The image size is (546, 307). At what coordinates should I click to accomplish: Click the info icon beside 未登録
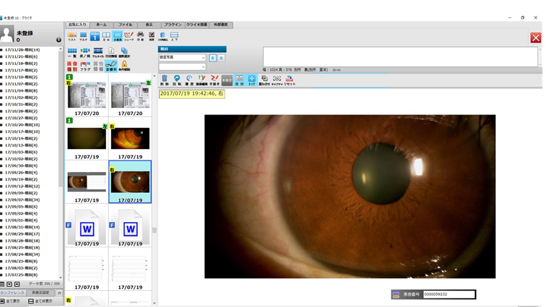(59, 40)
